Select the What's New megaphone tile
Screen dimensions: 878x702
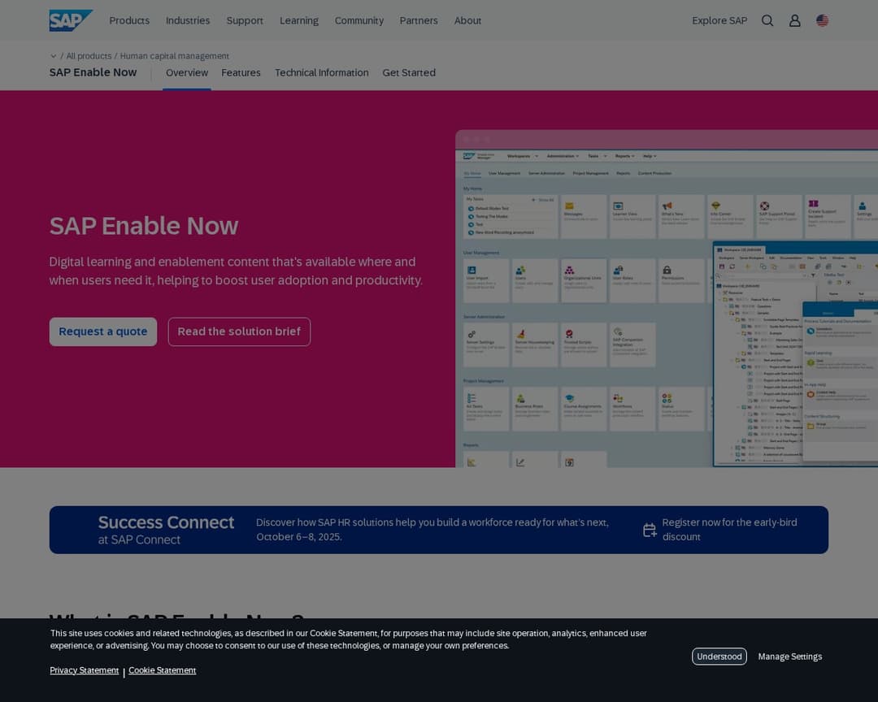[667, 206]
